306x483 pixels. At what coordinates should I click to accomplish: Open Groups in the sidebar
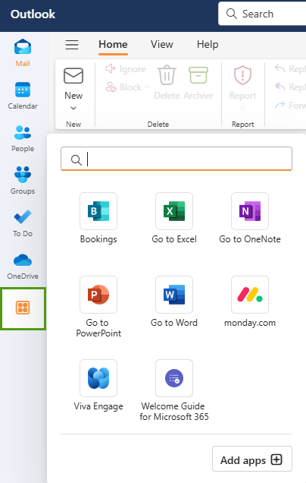[23, 181]
